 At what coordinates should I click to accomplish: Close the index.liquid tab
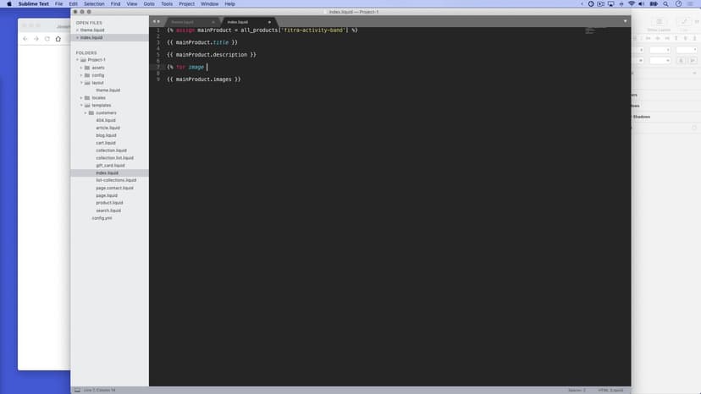[269, 22]
